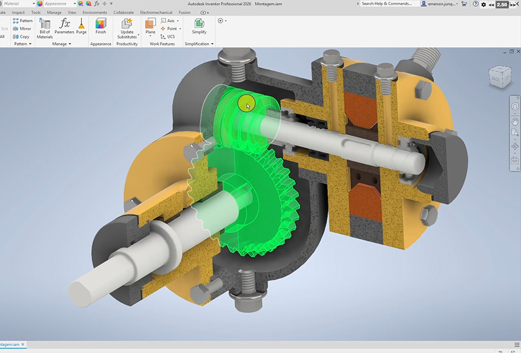Open the fx Parameters dialog

click(64, 26)
